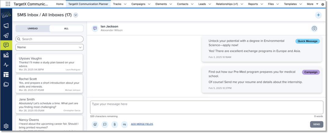Screen dimensions: 328x134
Task: Select the TargetX Communication Planner tab
Action: click(x=88, y=4)
